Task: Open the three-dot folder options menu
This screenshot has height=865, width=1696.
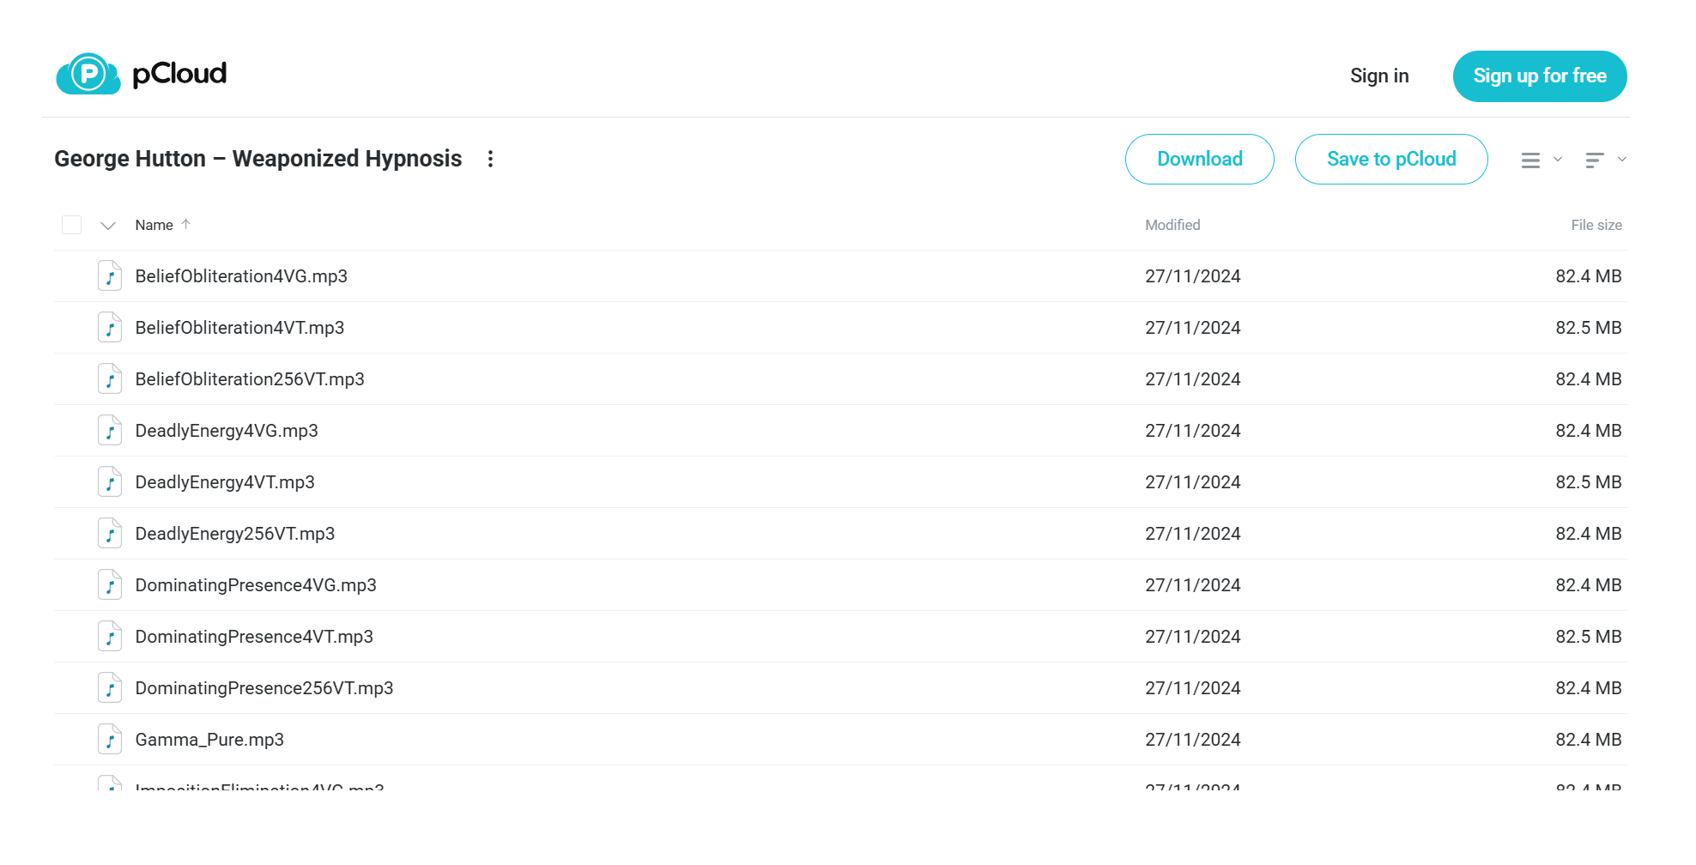Action: (490, 159)
